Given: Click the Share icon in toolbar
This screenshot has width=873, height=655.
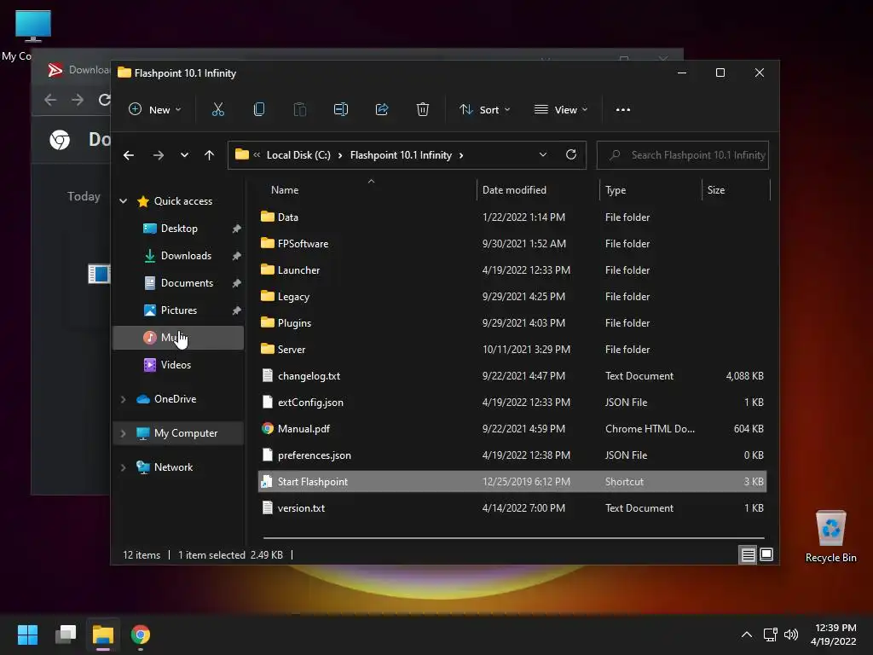Looking at the screenshot, I should pyautogui.click(x=382, y=110).
